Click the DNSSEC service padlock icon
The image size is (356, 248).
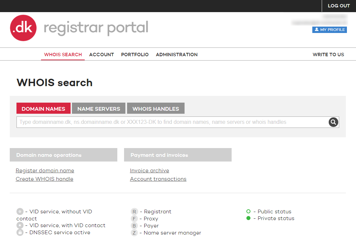(20, 232)
